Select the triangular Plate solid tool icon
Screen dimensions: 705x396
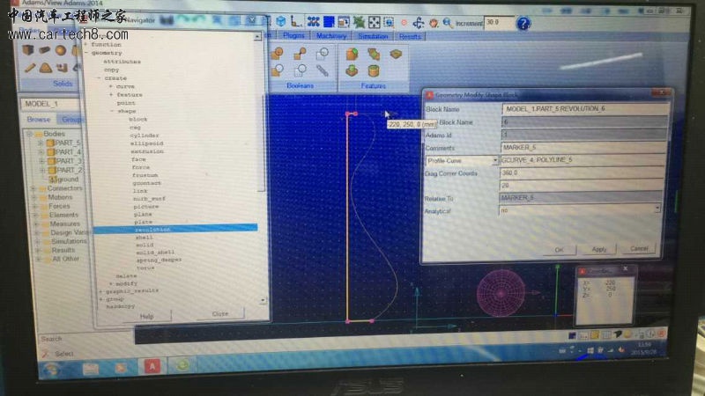[x=46, y=68]
